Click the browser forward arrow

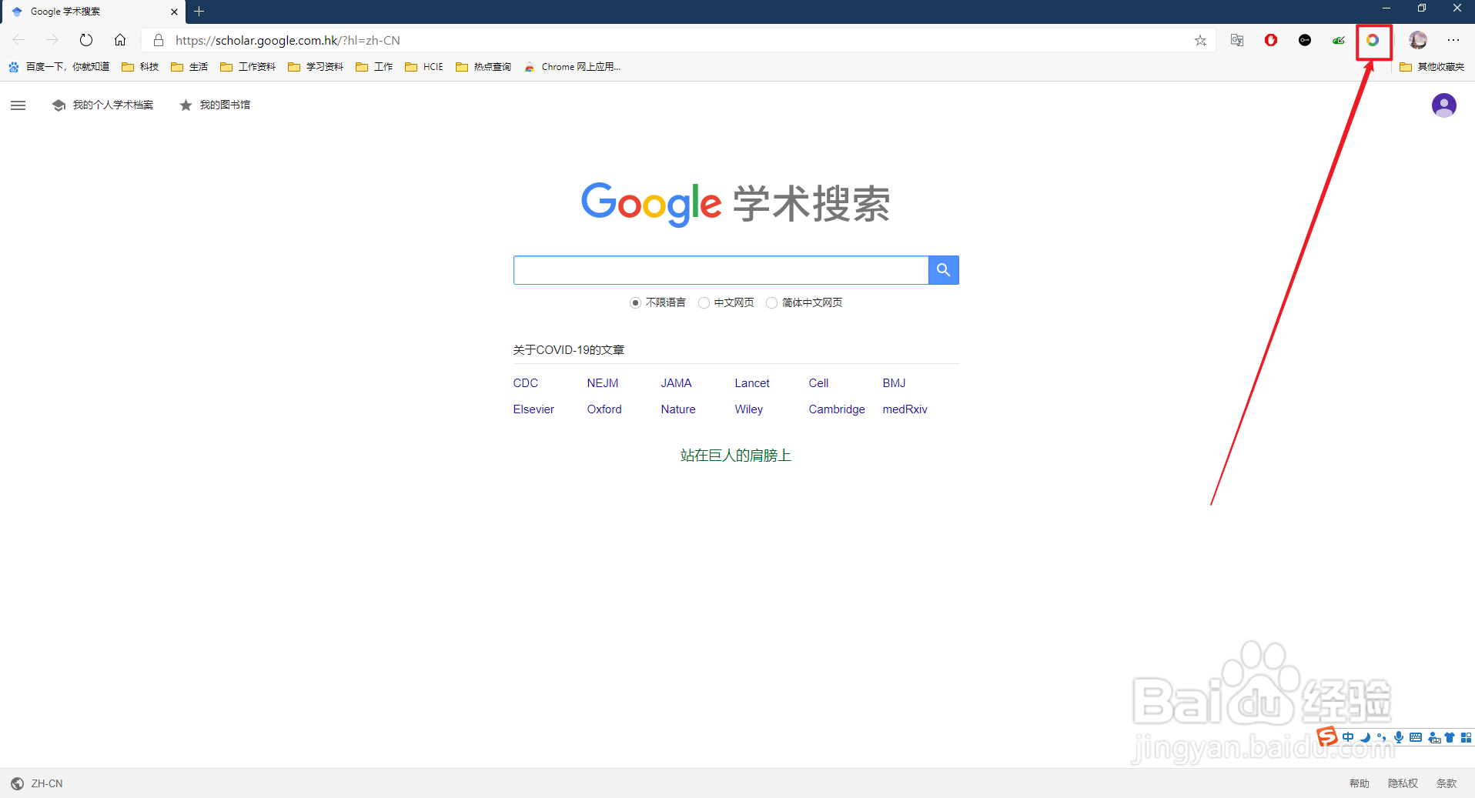[52, 40]
